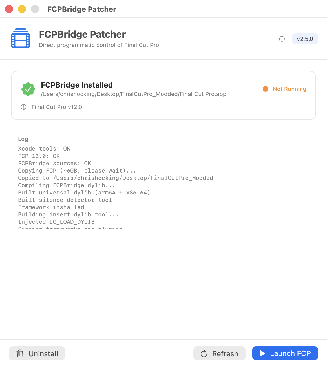
Task: Close the window with the red button
Action: coord(9,9)
